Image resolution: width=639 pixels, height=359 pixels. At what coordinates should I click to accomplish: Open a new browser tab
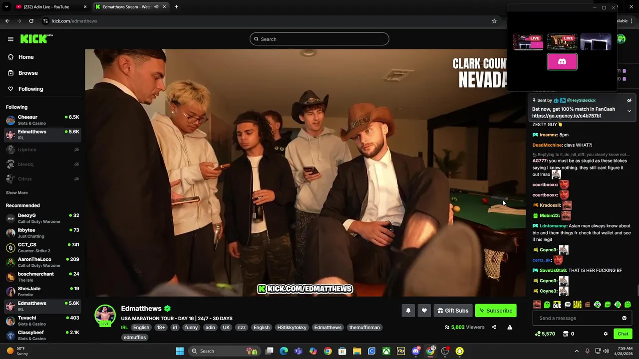click(176, 7)
